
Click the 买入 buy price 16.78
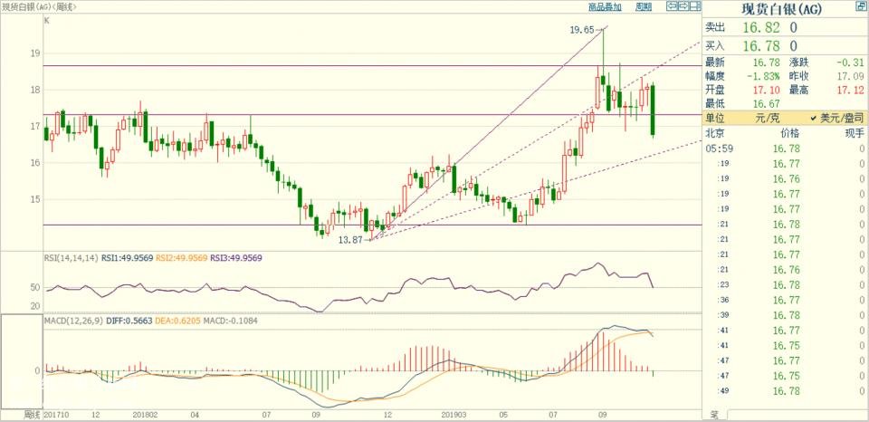pos(759,45)
